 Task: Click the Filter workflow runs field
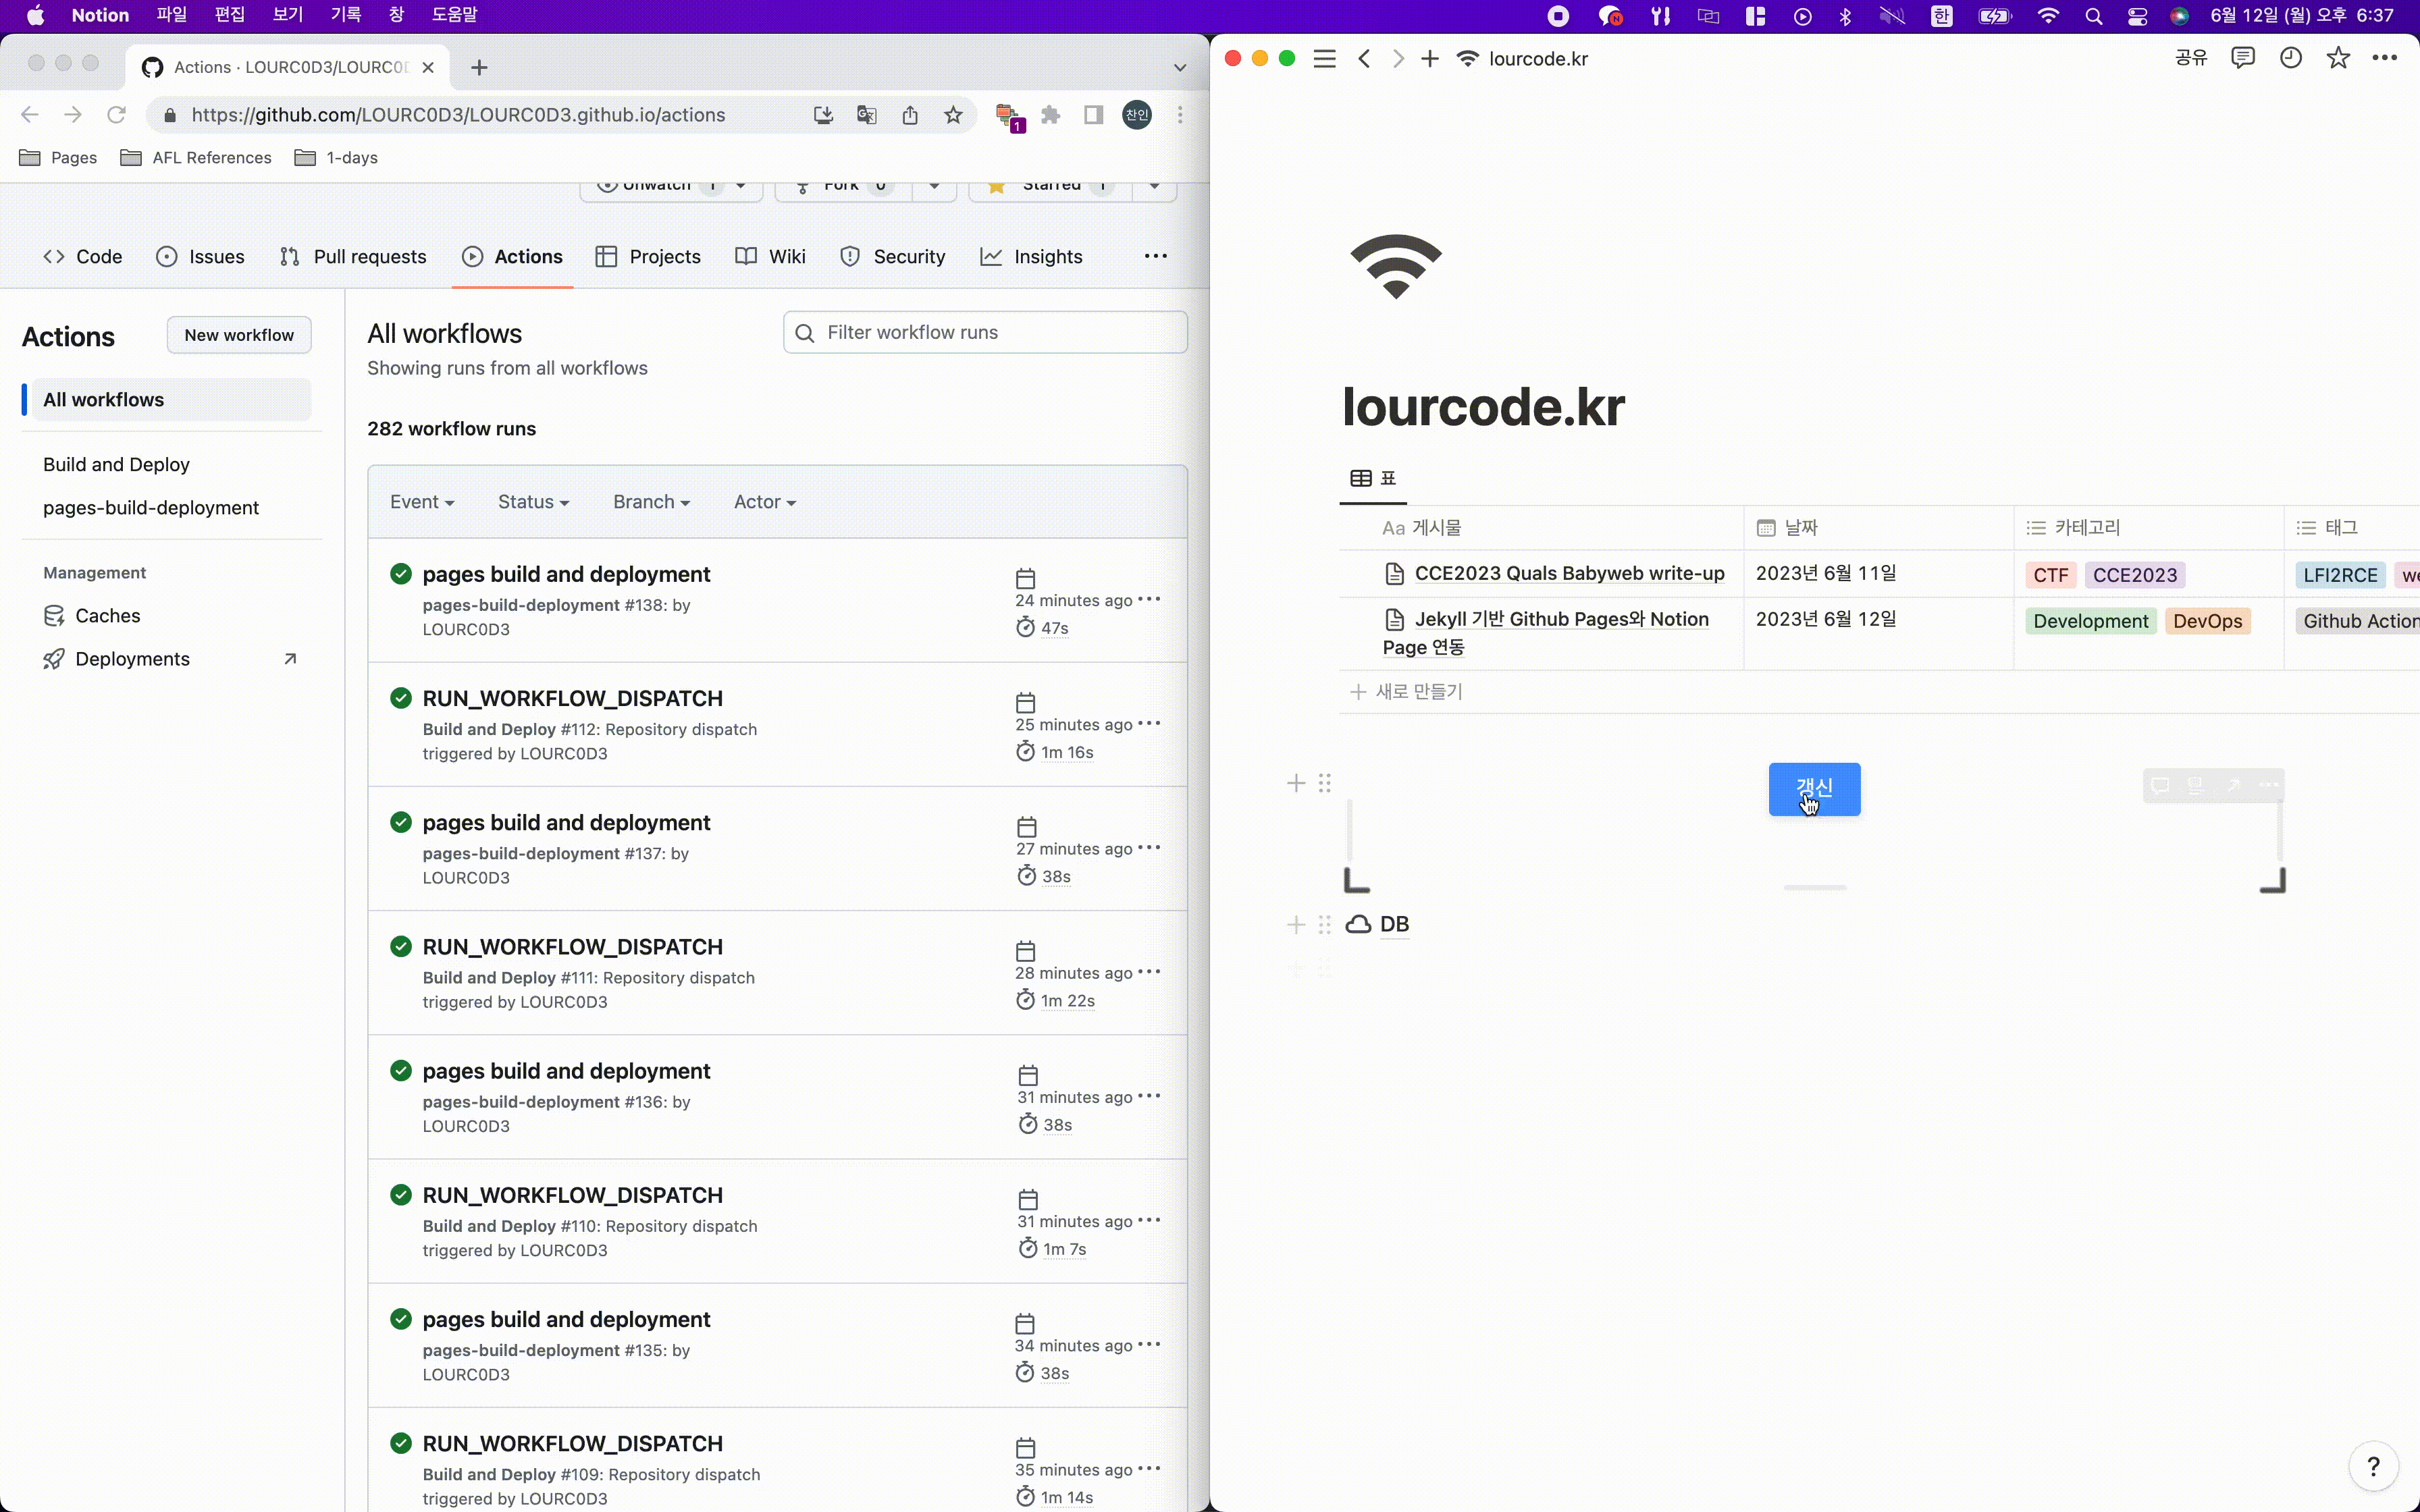click(x=985, y=332)
